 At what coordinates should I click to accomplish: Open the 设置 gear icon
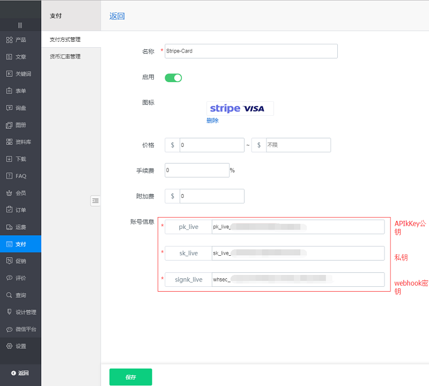pos(9,346)
